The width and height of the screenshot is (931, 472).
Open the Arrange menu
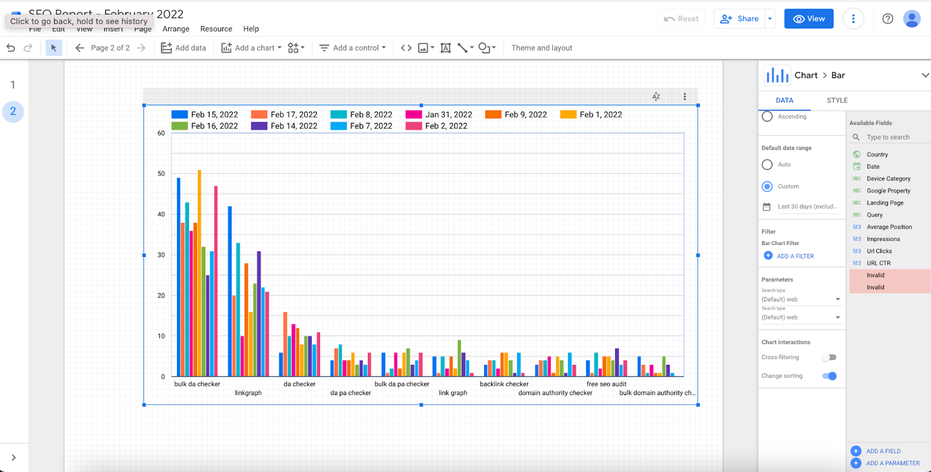coord(176,29)
